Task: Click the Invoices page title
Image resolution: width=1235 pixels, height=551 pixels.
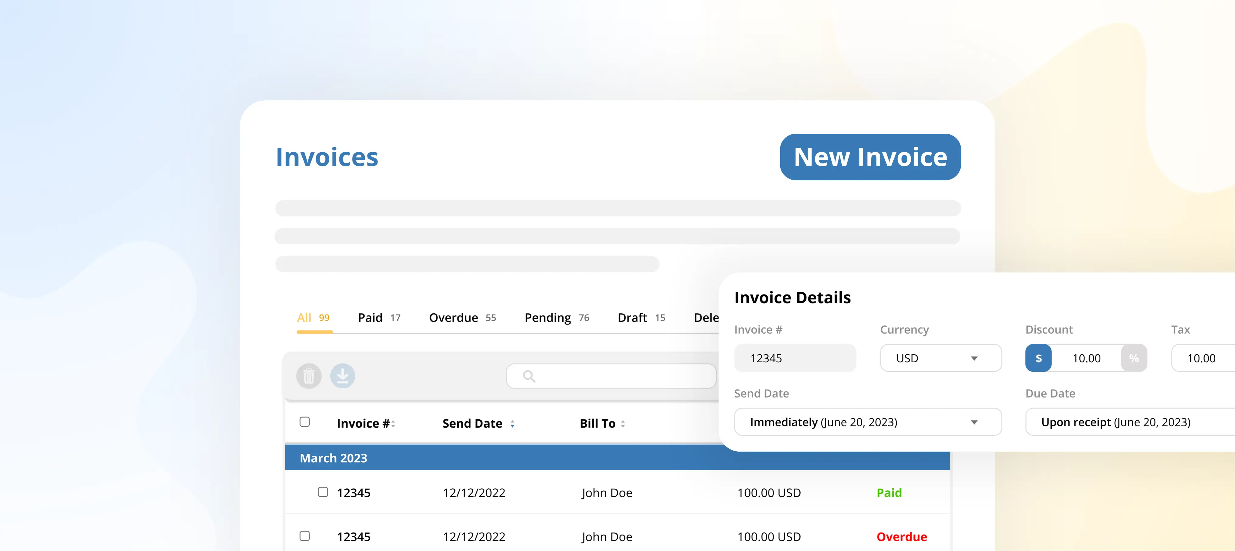Action: click(x=327, y=157)
